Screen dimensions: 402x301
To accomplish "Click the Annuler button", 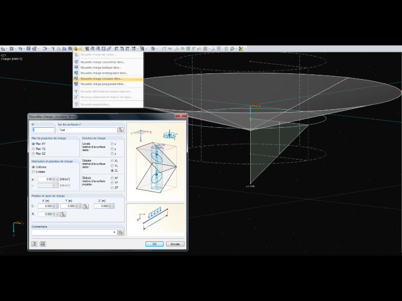I will tap(175, 244).
